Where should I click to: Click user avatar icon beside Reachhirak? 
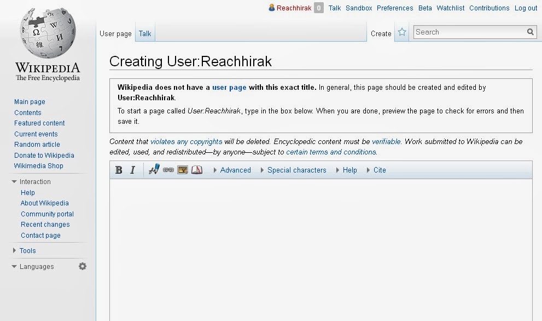(272, 8)
